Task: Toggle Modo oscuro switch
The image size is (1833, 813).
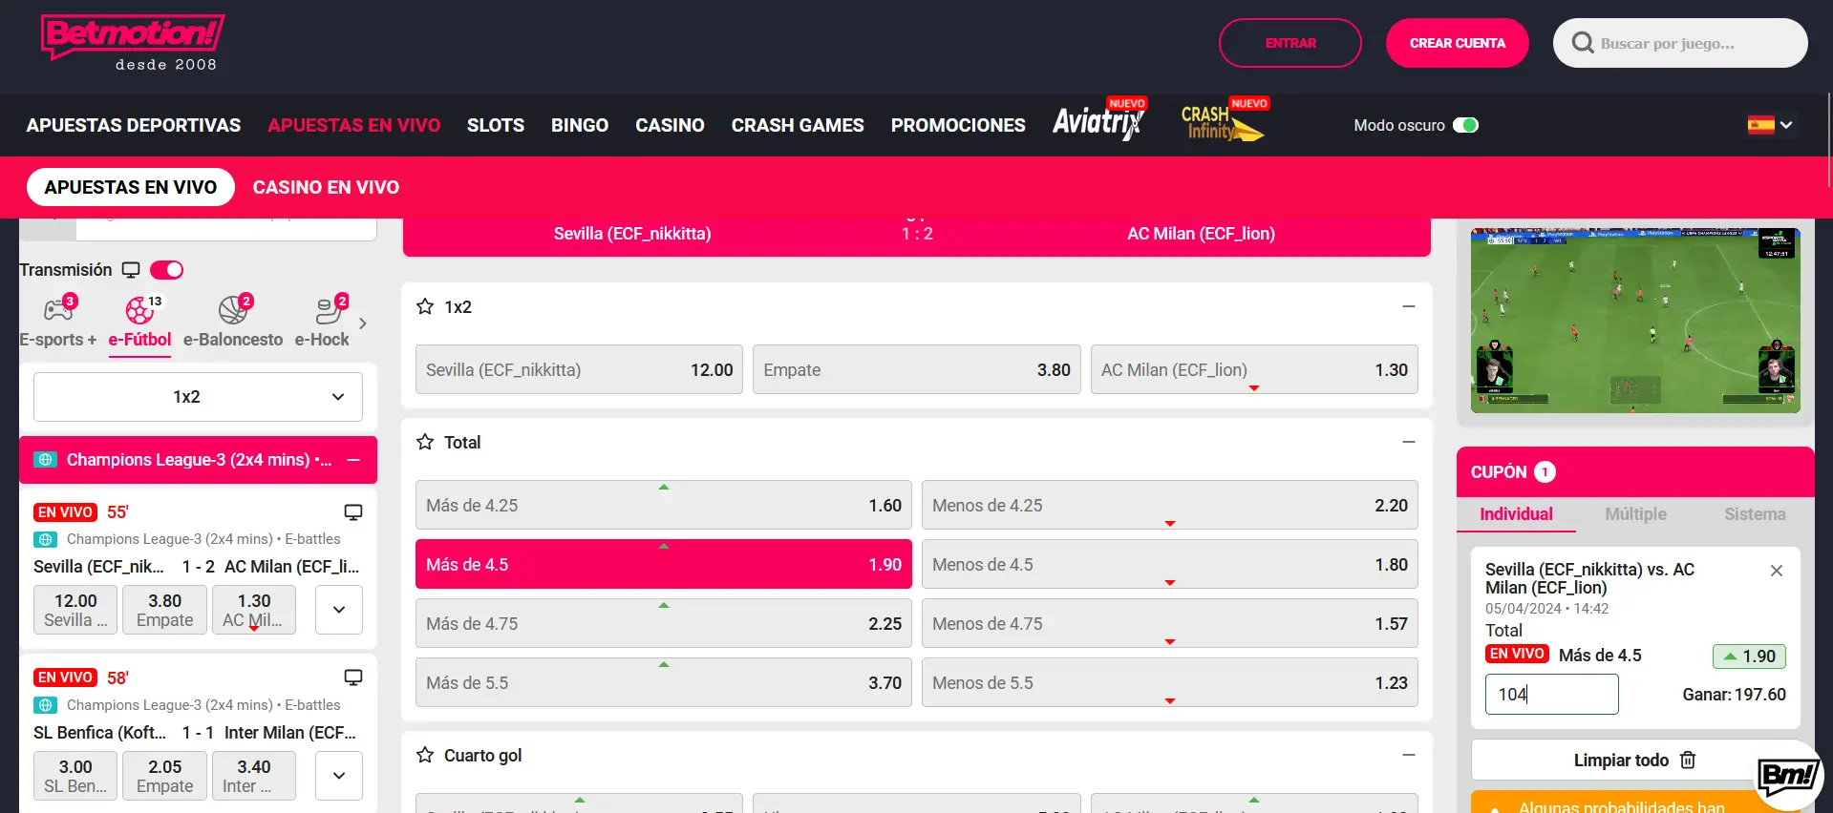Action: pyautogui.click(x=1465, y=125)
